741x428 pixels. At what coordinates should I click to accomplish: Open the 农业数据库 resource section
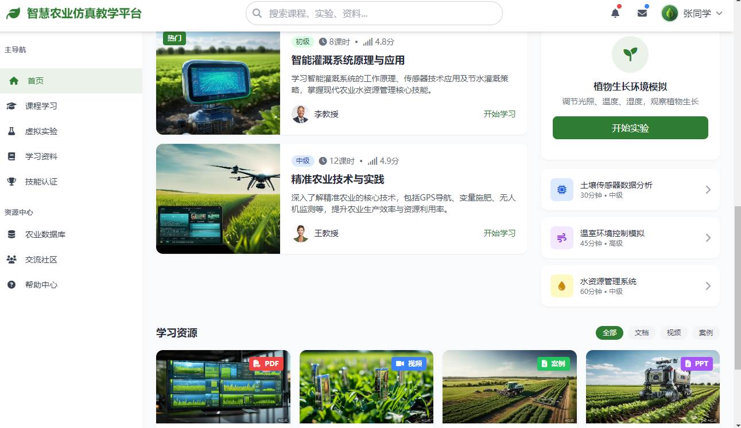pos(11,234)
